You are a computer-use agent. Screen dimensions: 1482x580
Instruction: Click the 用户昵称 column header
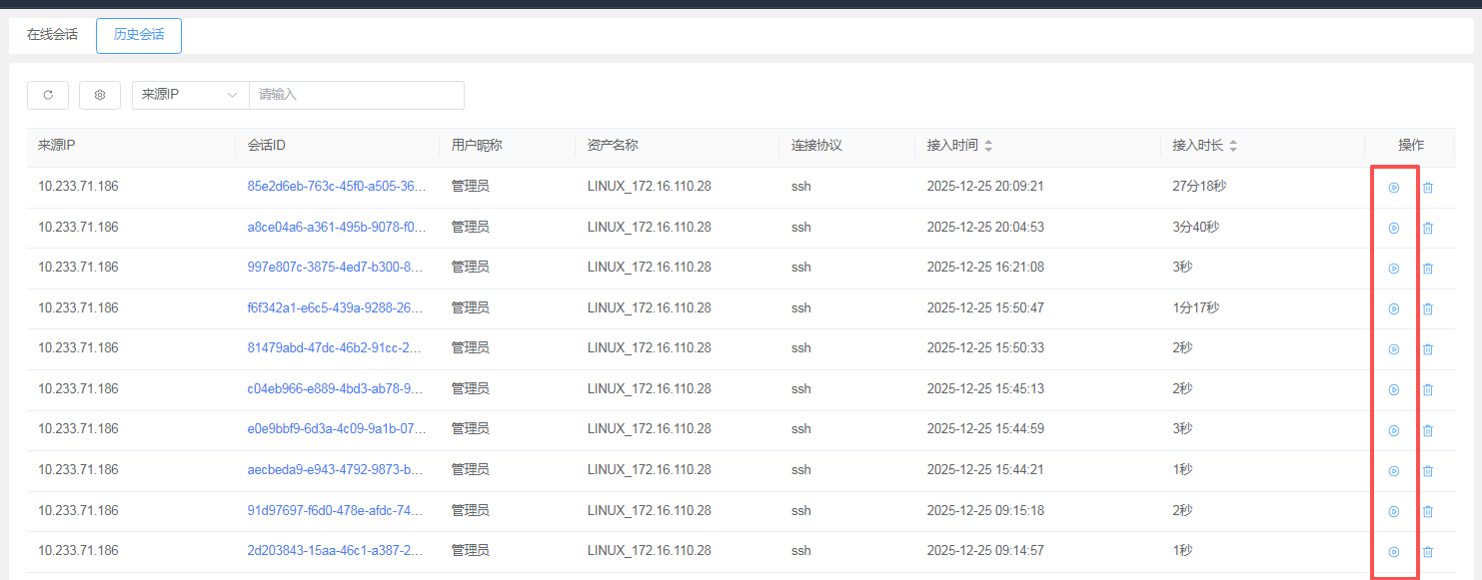click(x=477, y=146)
